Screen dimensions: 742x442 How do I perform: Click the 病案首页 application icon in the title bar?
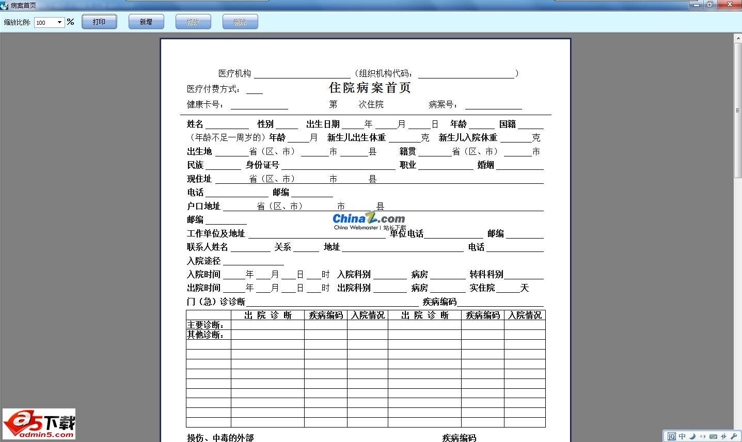pyautogui.click(x=5, y=5)
